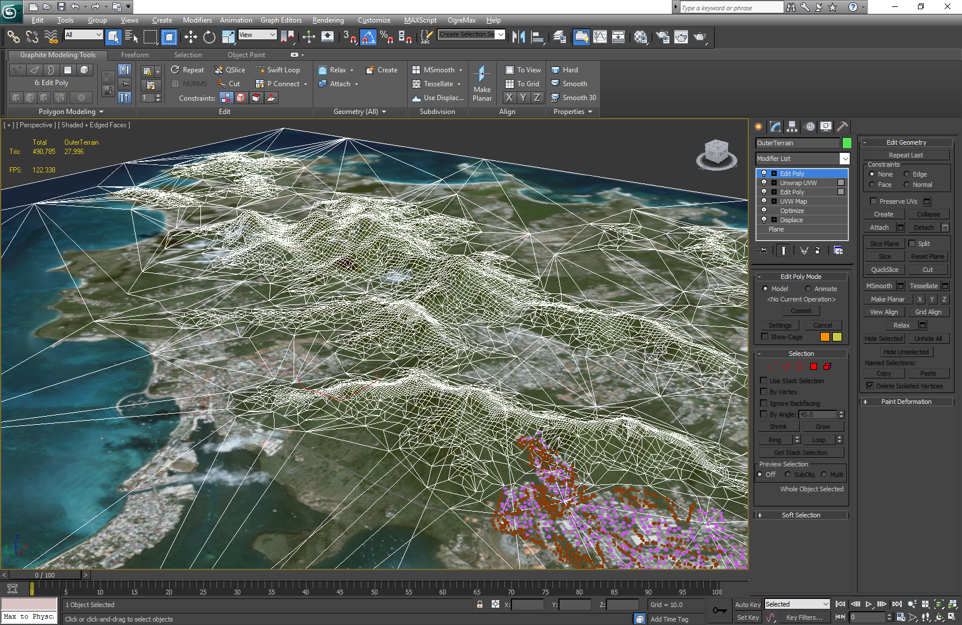Select the Rotate tool in main toolbar
Image resolution: width=962 pixels, height=625 pixels.
[209, 37]
